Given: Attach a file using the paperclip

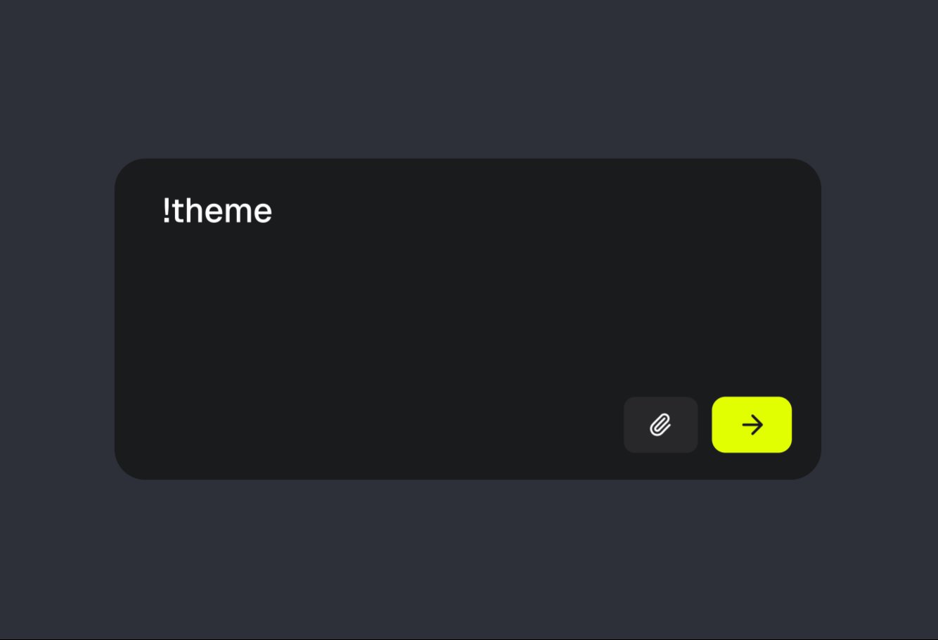Looking at the screenshot, I should (660, 425).
